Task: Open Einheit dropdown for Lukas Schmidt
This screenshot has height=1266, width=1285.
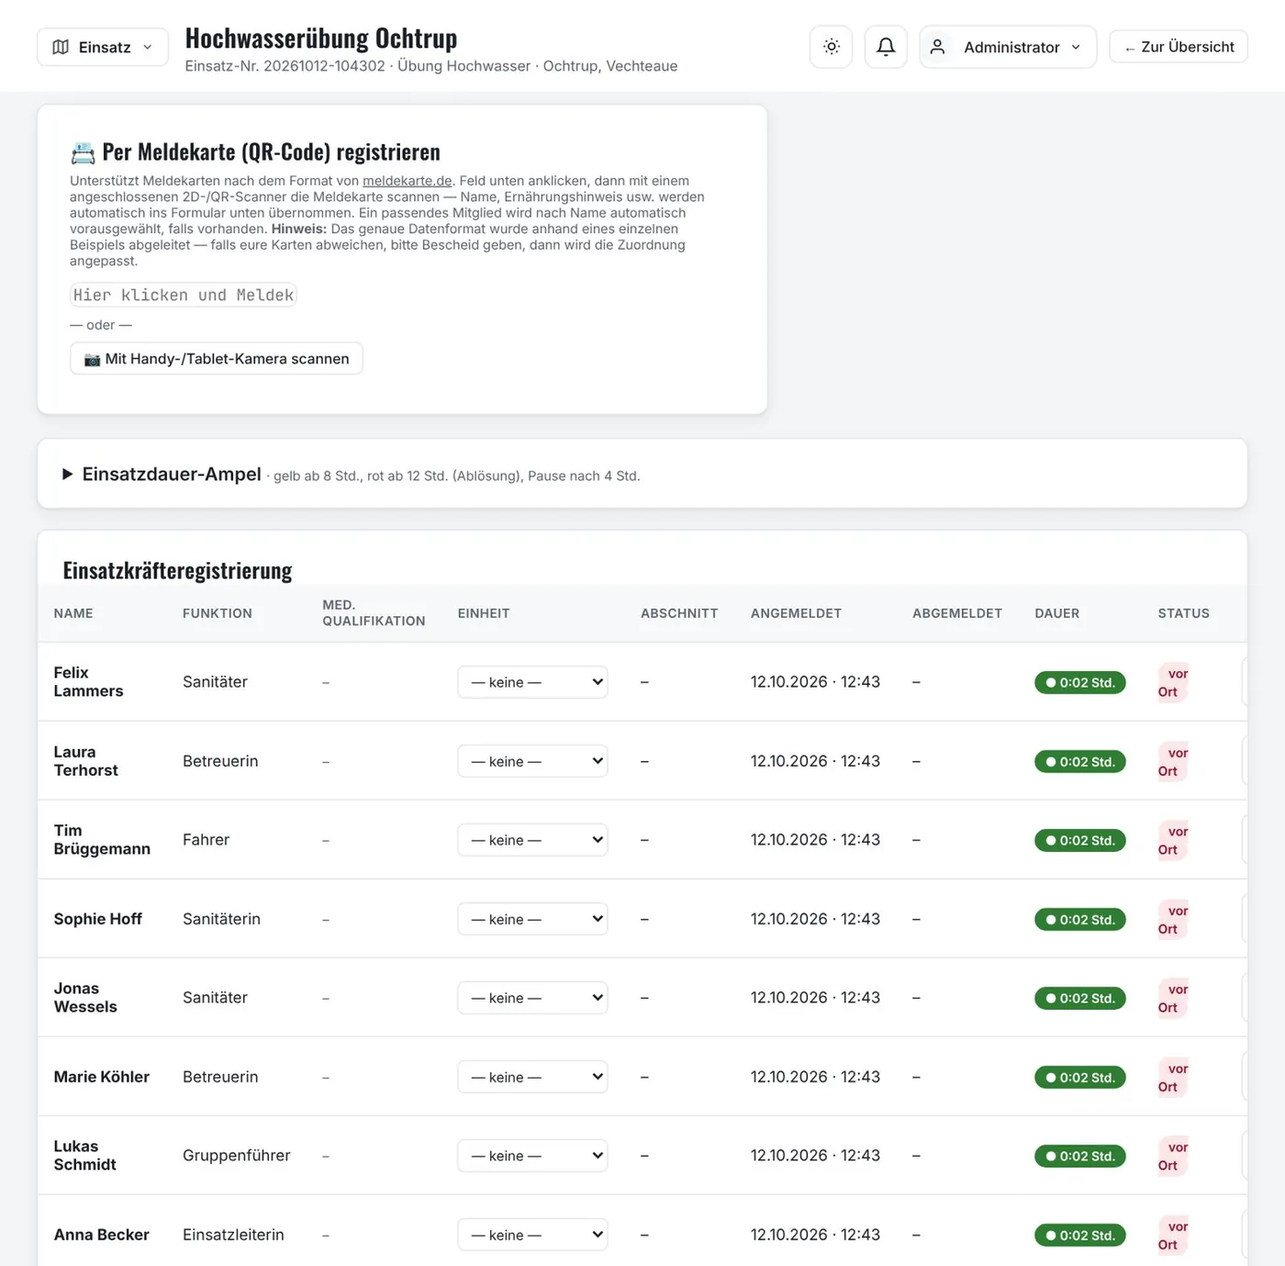Action: coord(532,1156)
